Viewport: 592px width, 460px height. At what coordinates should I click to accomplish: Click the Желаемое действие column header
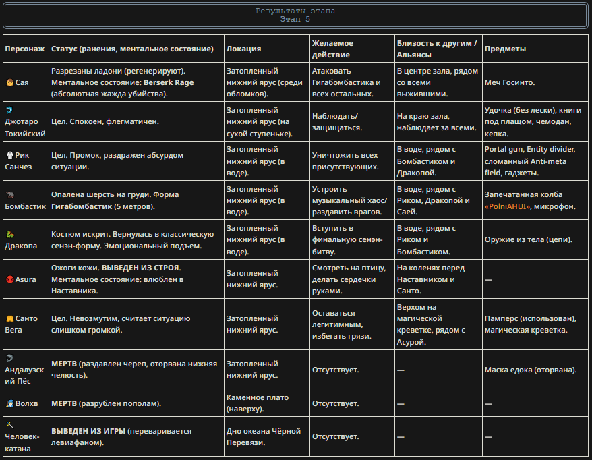332,49
